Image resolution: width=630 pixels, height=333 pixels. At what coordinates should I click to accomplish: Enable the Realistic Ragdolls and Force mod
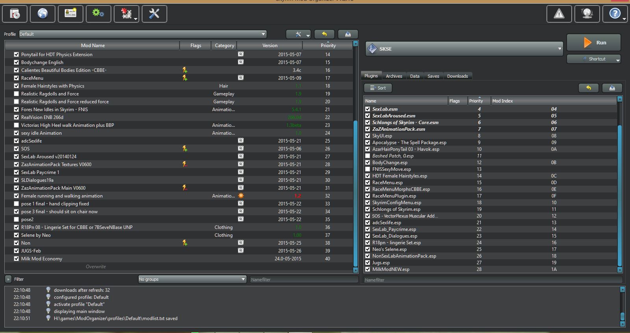(16, 94)
